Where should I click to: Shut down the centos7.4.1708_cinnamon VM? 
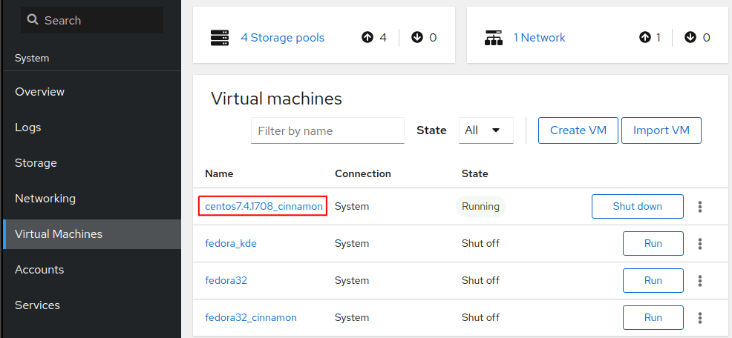pyautogui.click(x=637, y=207)
